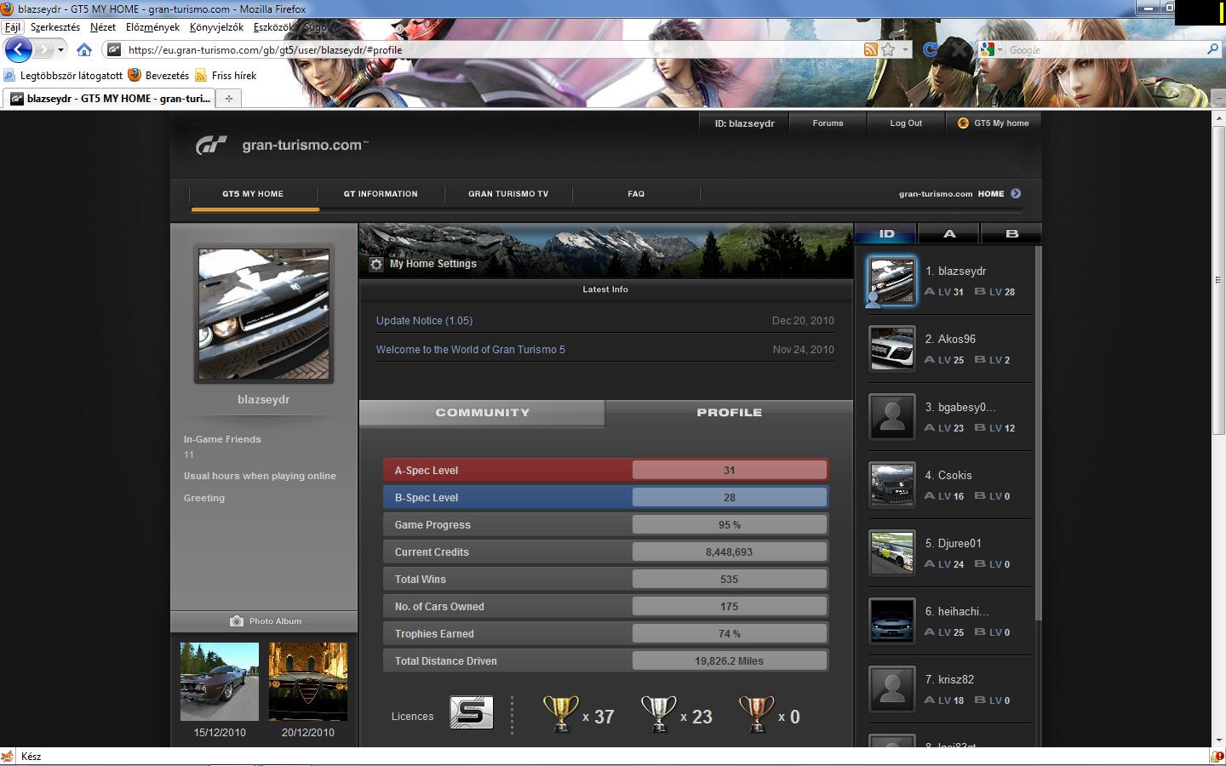Open the Könyvjelzők menu

pos(216,27)
